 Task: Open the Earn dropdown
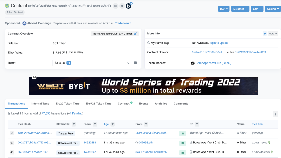point(257,9)
